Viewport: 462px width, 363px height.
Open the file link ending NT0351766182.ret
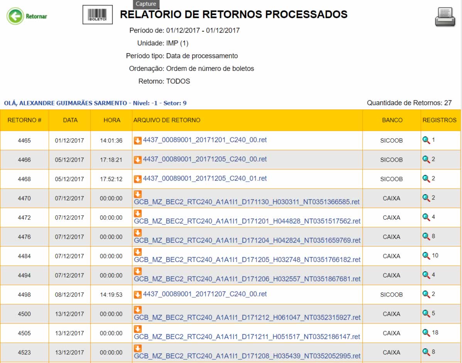[x=247, y=260]
